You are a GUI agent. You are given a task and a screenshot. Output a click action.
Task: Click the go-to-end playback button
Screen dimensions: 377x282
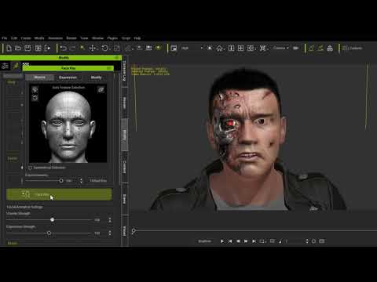pyautogui.click(x=254, y=241)
